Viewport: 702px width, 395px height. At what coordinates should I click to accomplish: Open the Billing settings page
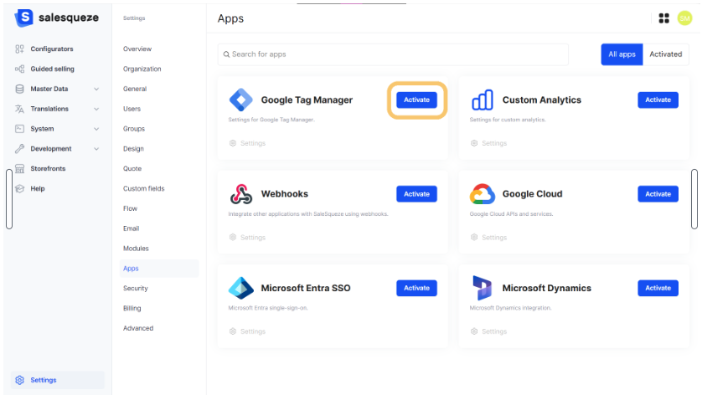(x=132, y=308)
